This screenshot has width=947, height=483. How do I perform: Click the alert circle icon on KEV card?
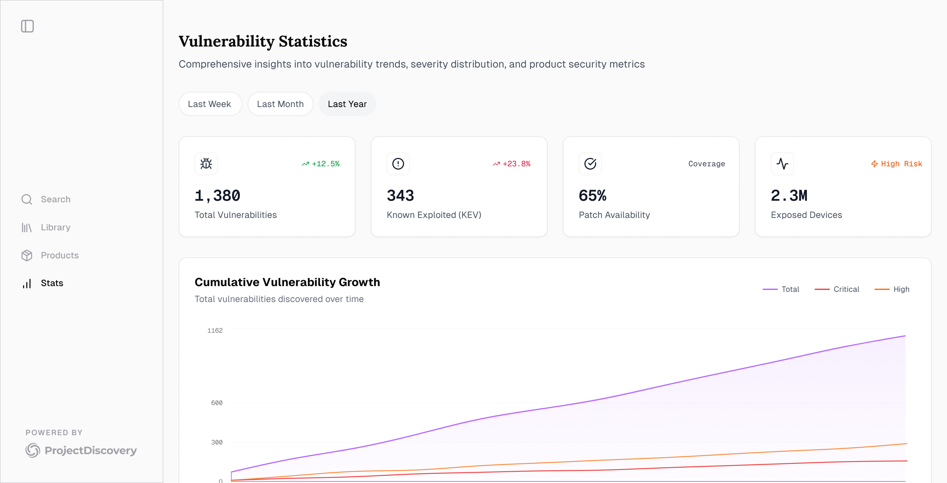click(398, 164)
